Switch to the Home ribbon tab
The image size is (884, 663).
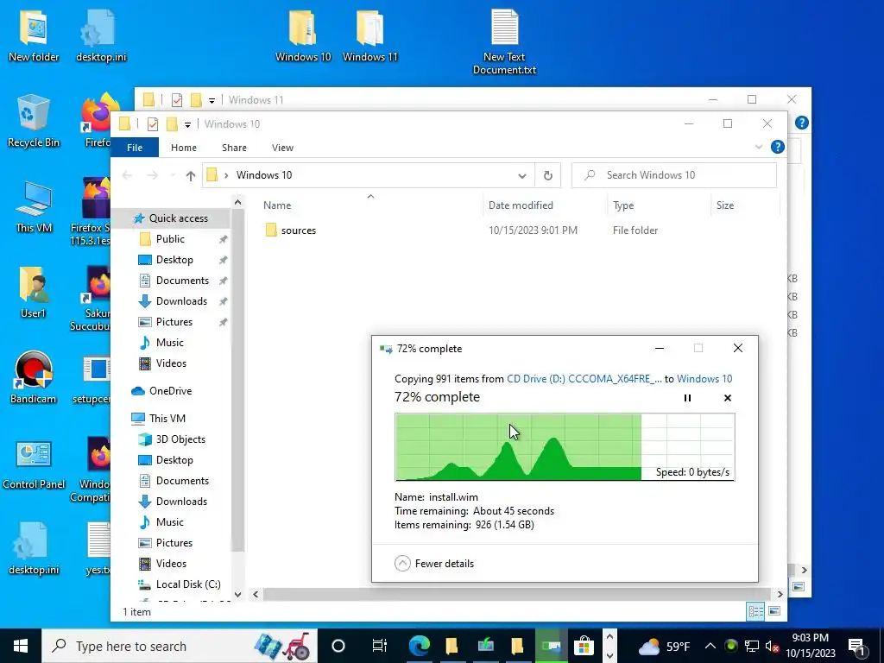[x=184, y=148]
